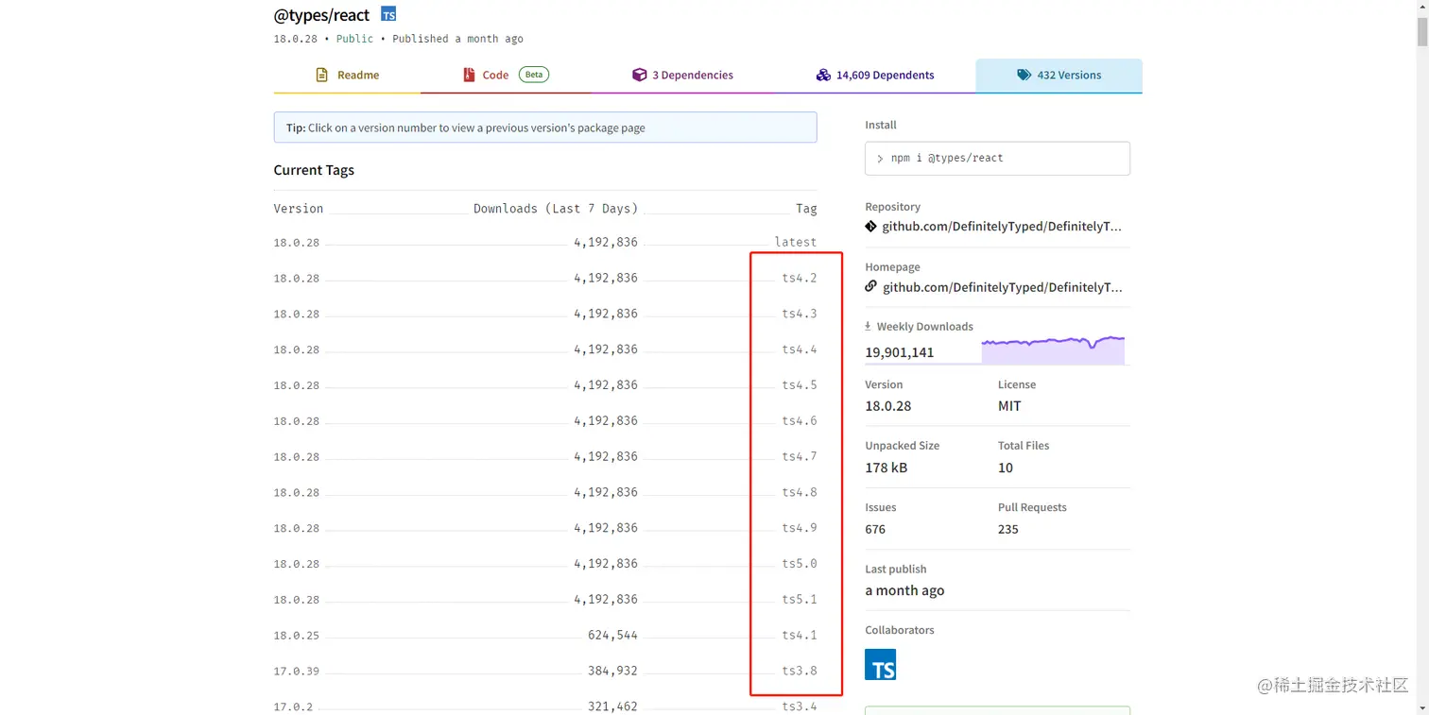The height and width of the screenshot is (715, 1429).
Task: Open the 3 Dependencies tab
Action: click(x=682, y=76)
